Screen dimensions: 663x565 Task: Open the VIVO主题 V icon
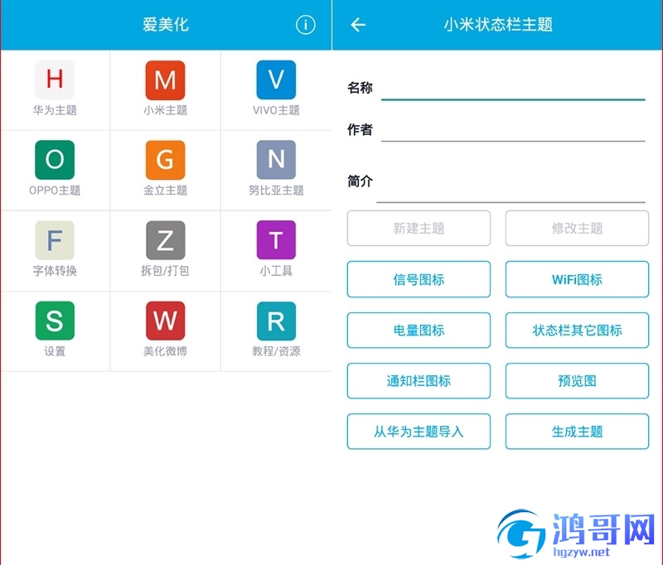[x=276, y=80]
